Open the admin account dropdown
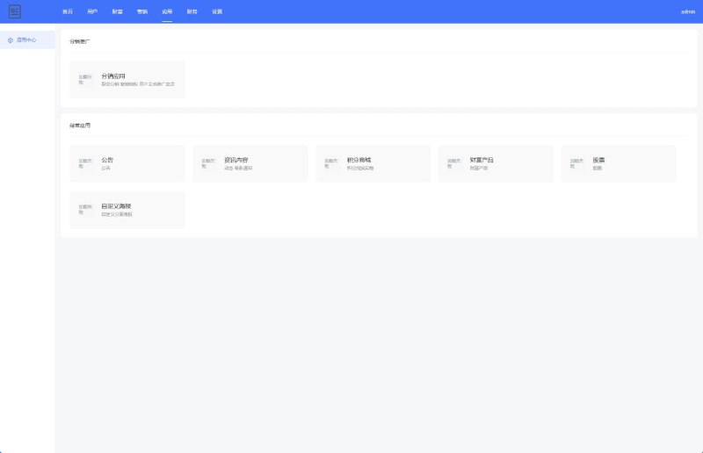Screen dimensions: 703x453 click(x=687, y=11)
